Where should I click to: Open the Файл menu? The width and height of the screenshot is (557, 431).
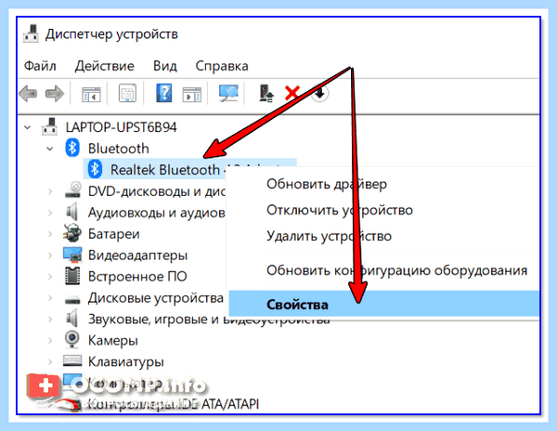pyautogui.click(x=40, y=66)
